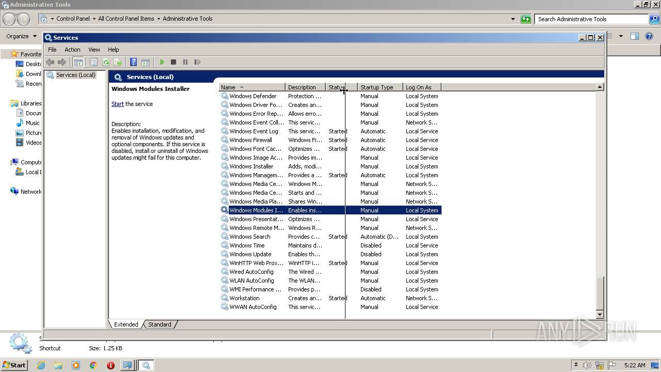Open the Organize dropdown in Administrative Tools

pos(21,36)
